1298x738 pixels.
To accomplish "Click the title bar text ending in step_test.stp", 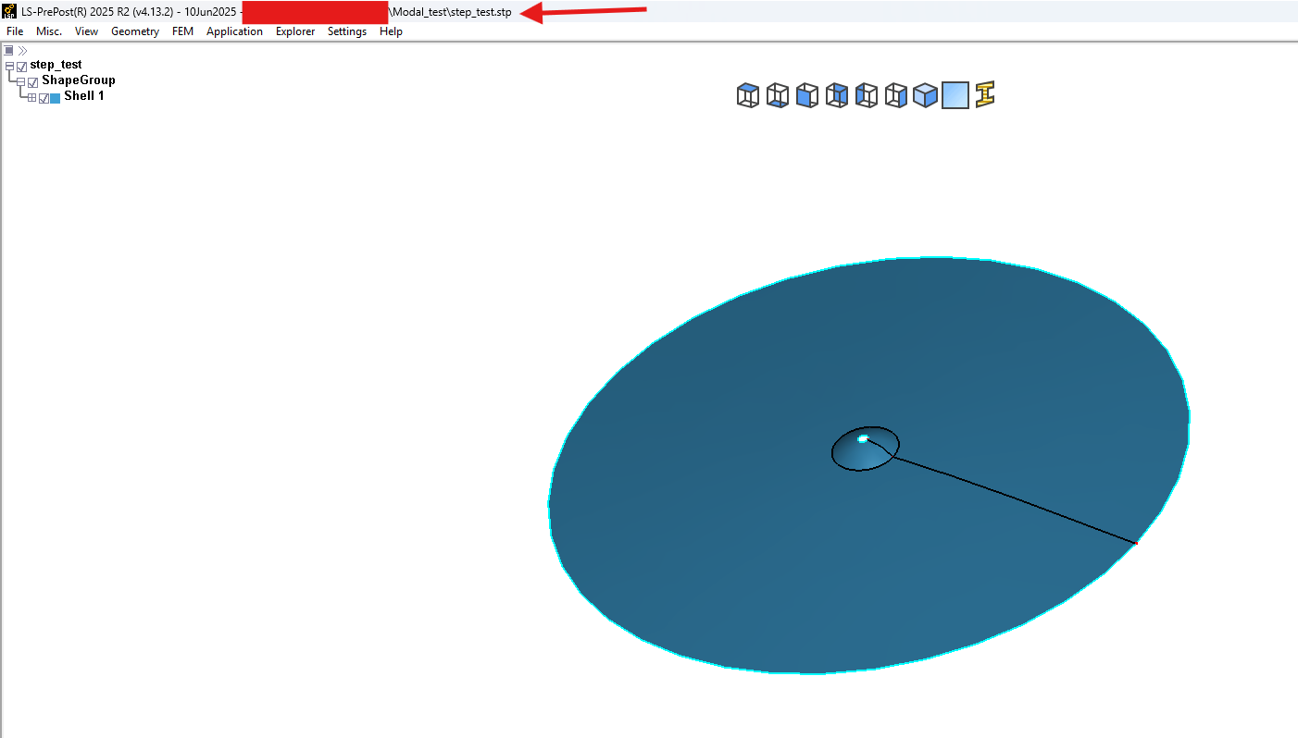I will click(x=451, y=12).
